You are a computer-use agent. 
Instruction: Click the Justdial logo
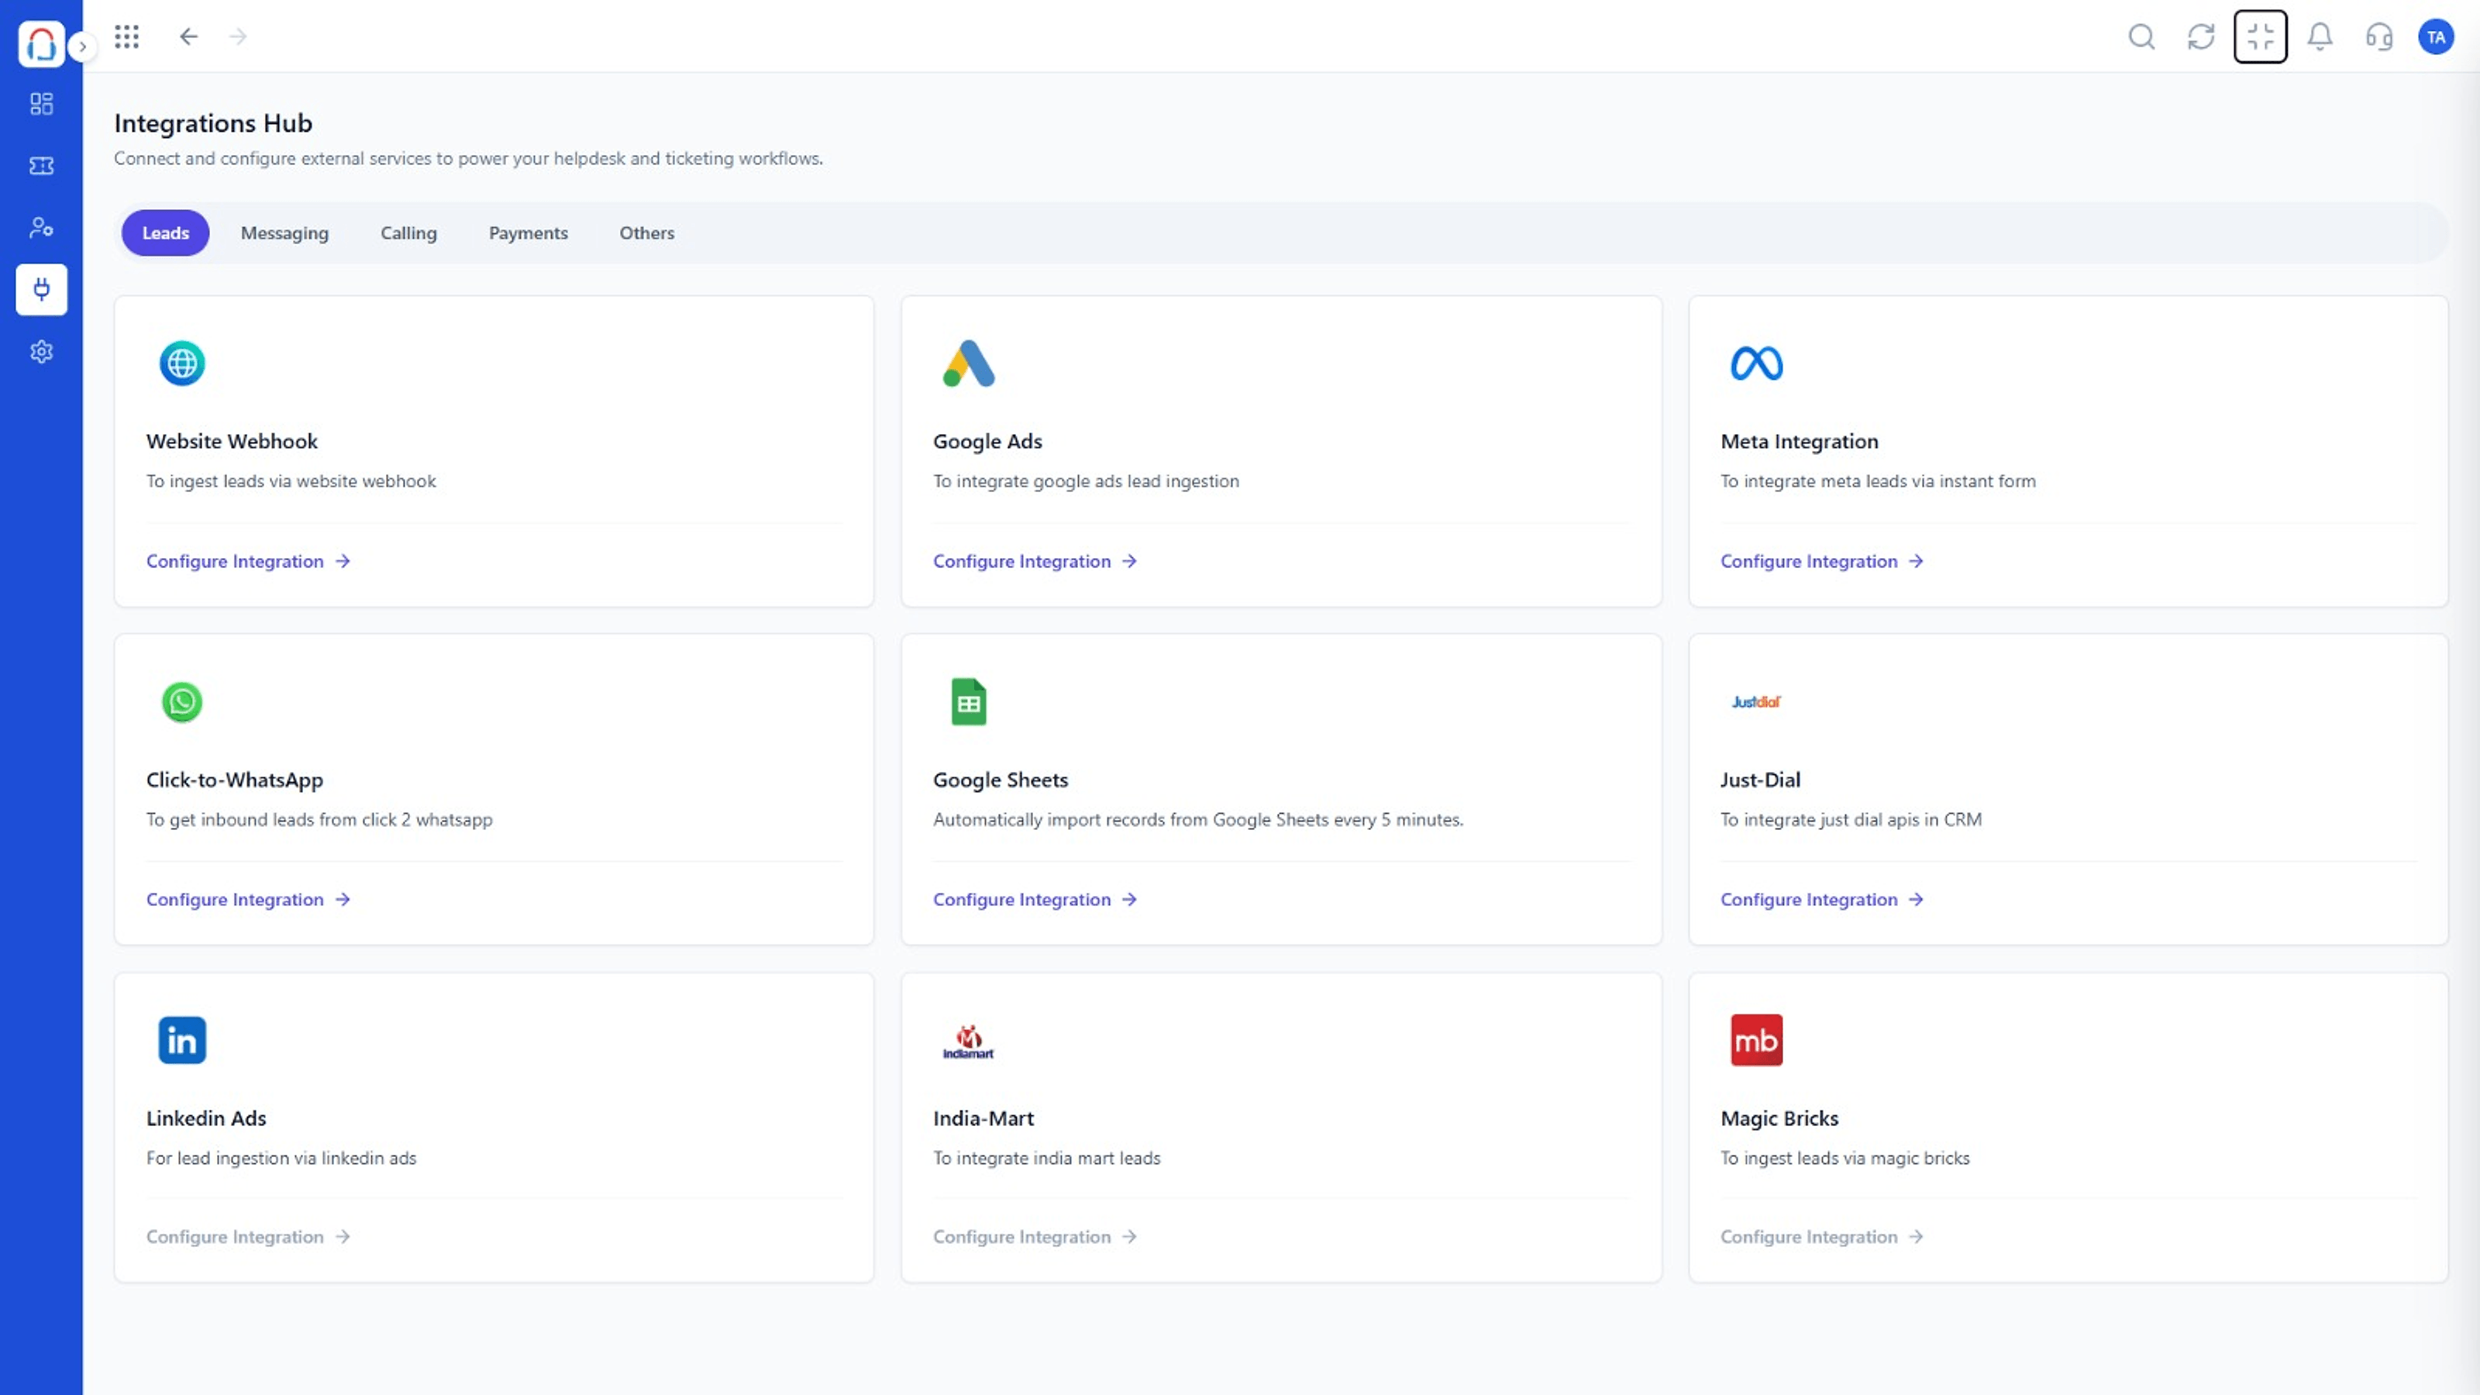[x=1756, y=702]
